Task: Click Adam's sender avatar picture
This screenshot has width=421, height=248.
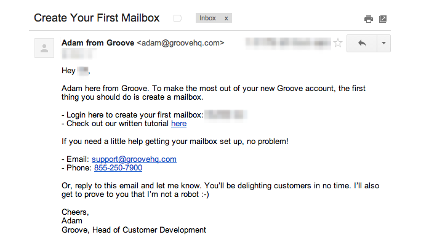Action: pos(44,49)
